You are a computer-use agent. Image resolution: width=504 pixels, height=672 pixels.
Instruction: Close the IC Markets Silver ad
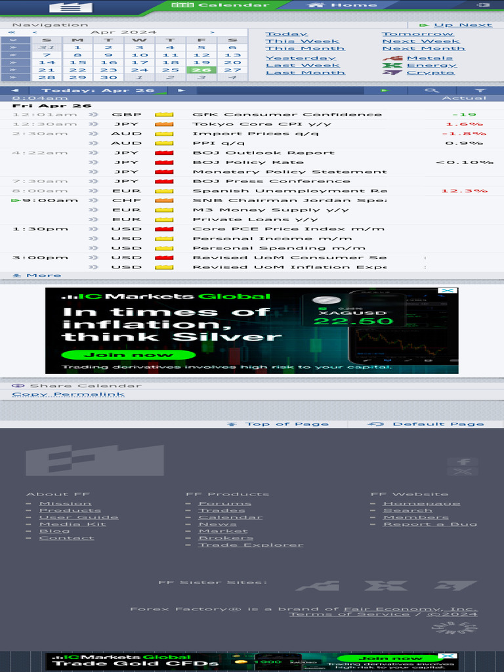(x=448, y=291)
